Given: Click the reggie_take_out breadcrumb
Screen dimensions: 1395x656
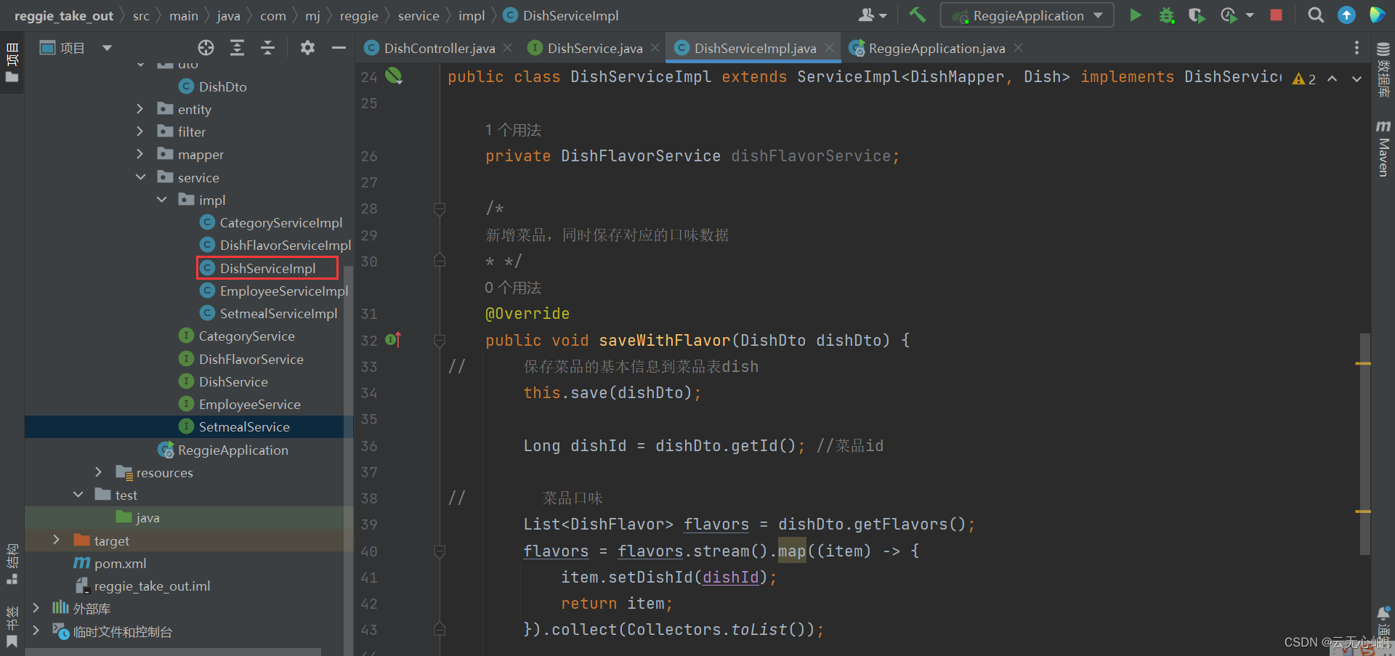Looking at the screenshot, I should pyautogui.click(x=64, y=15).
